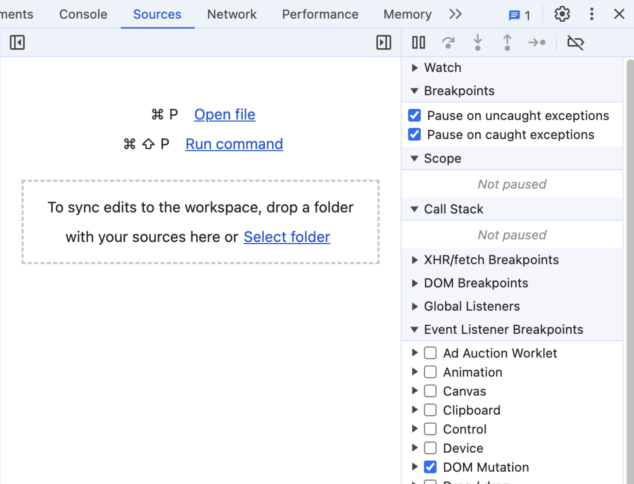
Task: Step over next function call
Action: pyautogui.click(x=448, y=42)
